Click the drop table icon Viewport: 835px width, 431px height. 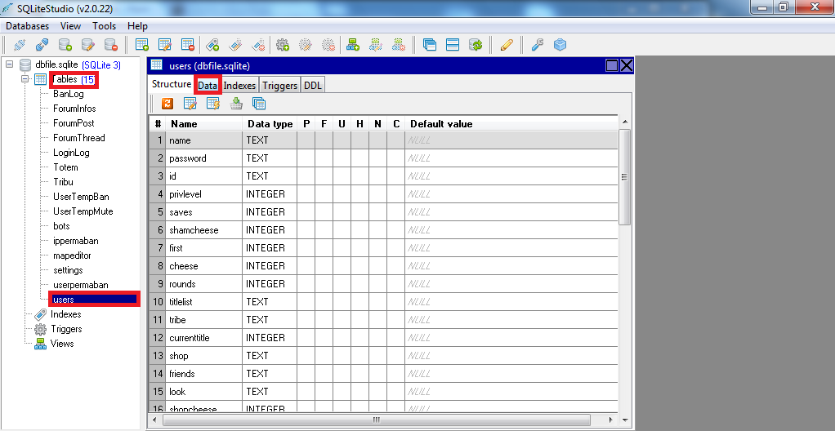pyautogui.click(x=188, y=45)
